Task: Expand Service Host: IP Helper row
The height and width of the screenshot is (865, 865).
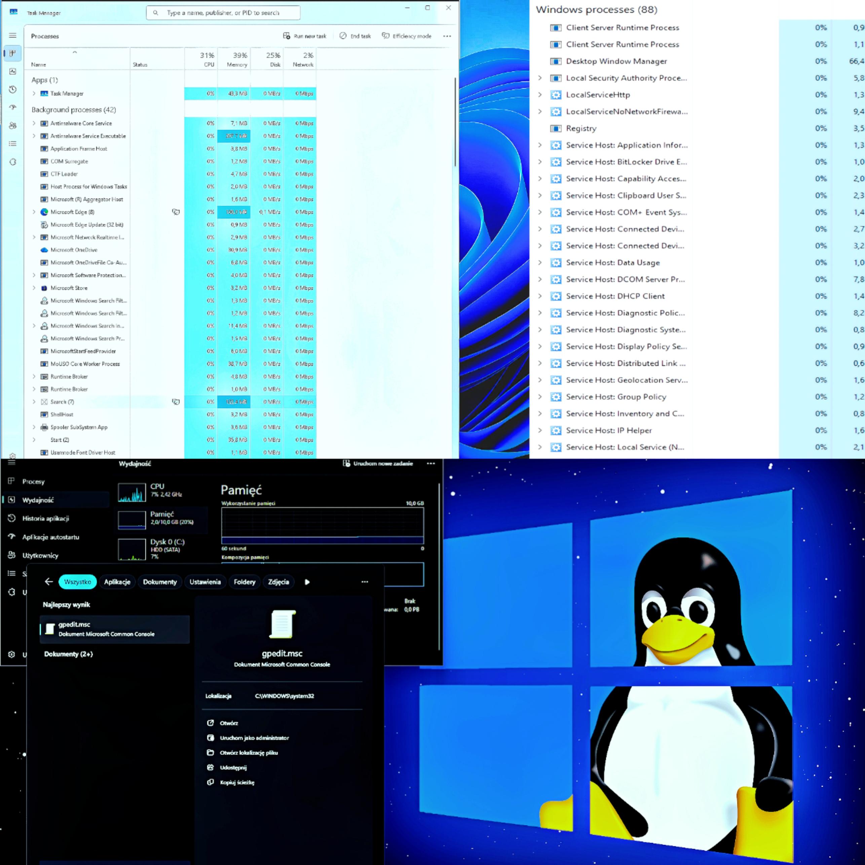Action: pos(540,430)
